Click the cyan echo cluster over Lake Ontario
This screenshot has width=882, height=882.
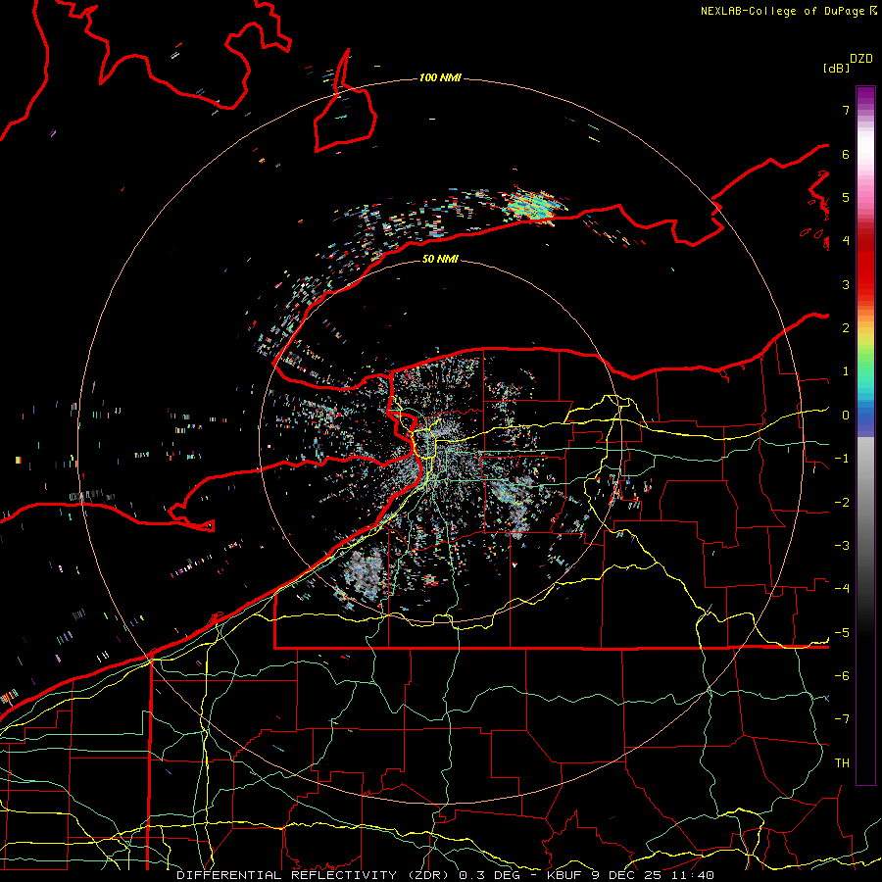534,206
